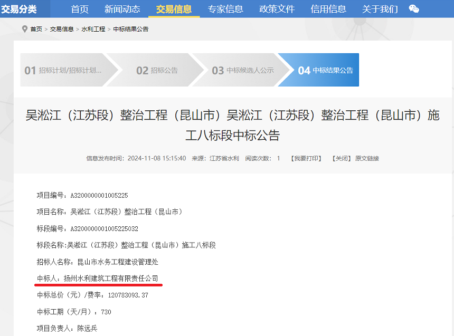The height and width of the screenshot is (336, 454).
Task: Click 关于我们 in the top navigation
Action: coord(380,9)
